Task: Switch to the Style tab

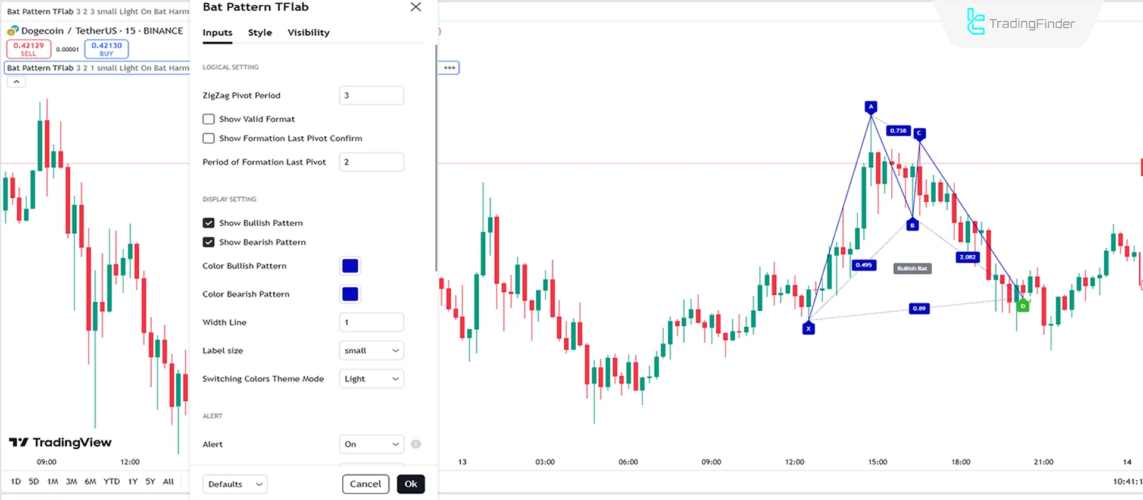Action: [x=260, y=32]
